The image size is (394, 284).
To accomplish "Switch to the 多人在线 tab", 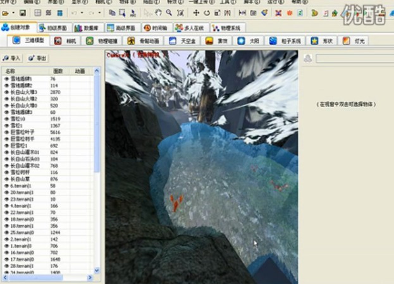I will 191,28.
